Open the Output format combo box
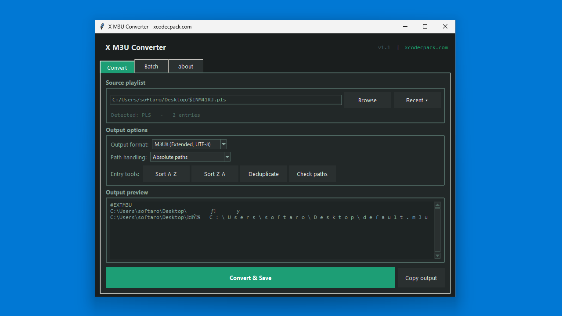Screen dimensions: 562x316 coord(189,144)
